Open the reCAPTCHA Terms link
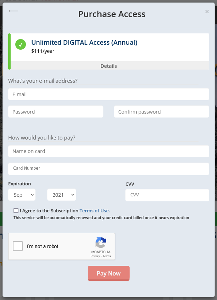Viewport: 217px width, 300px height. (x=107, y=256)
